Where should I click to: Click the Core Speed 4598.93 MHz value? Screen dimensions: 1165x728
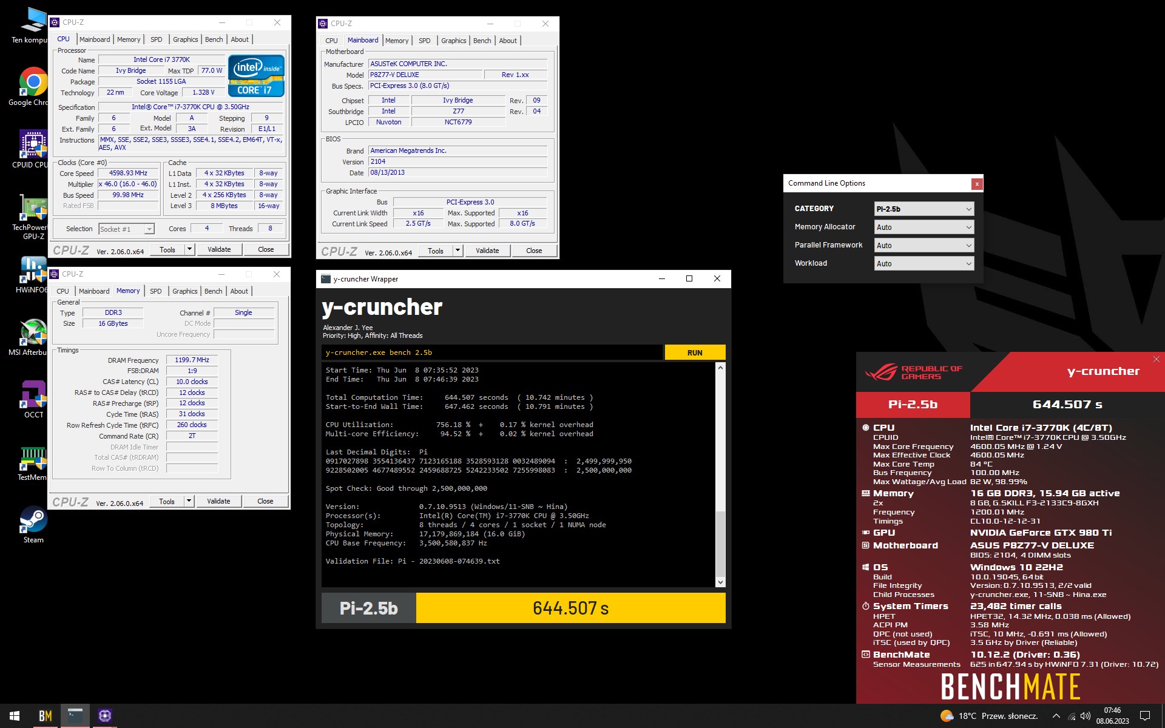(x=128, y=173)
